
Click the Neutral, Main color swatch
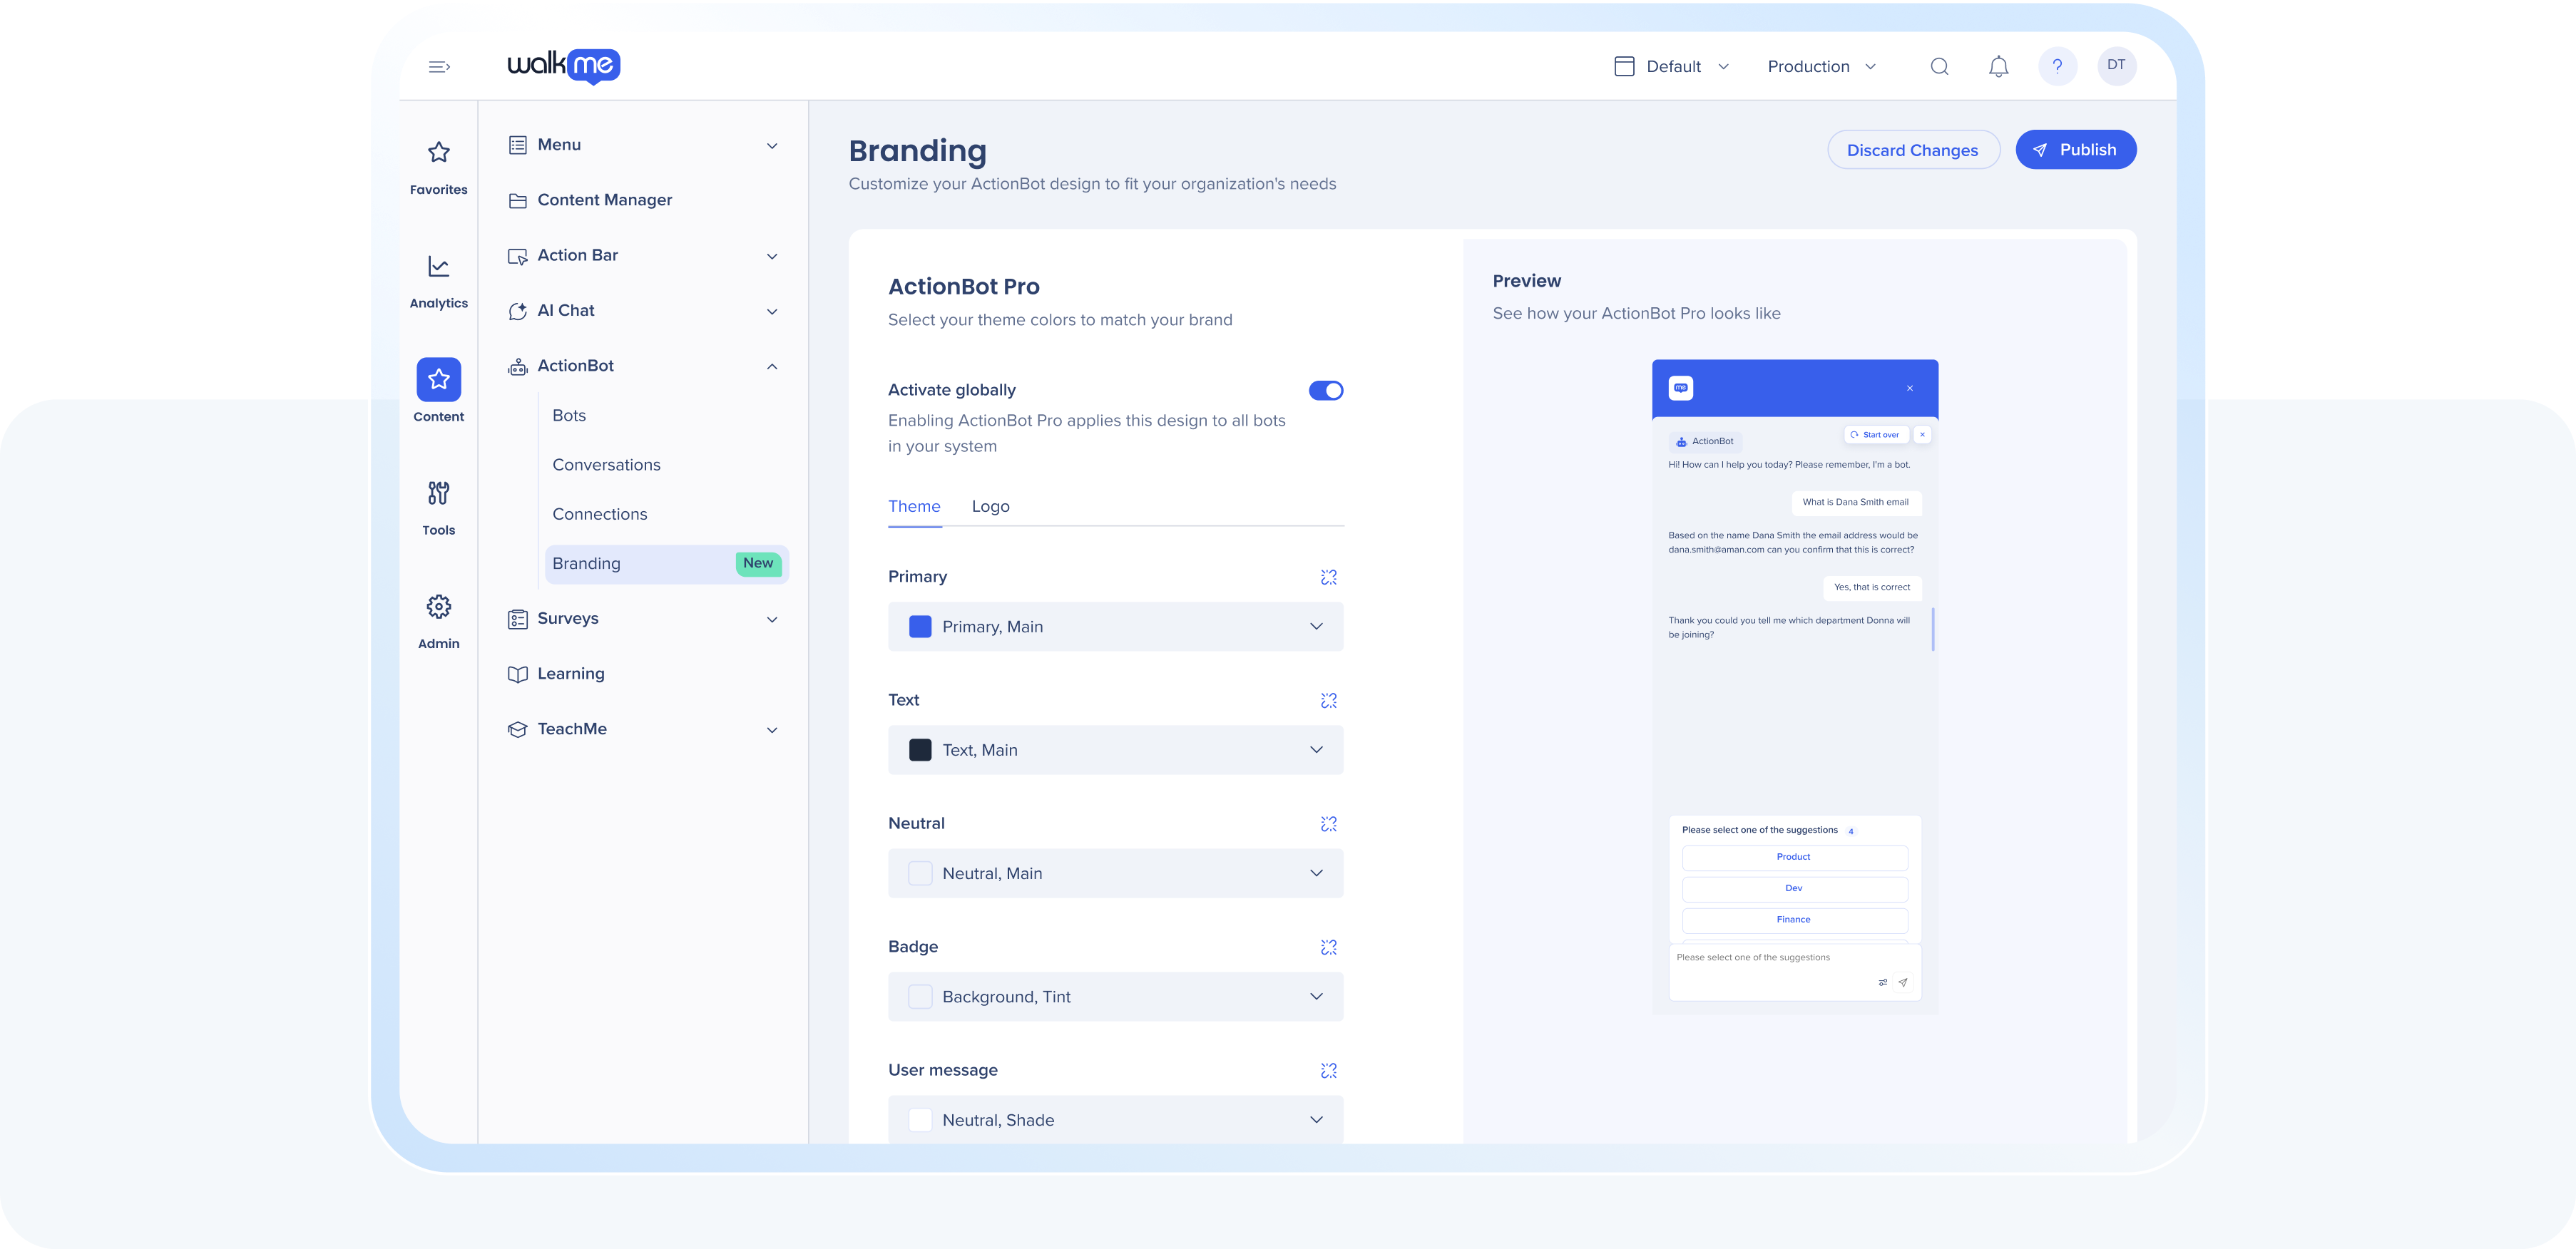coord(920,874)
